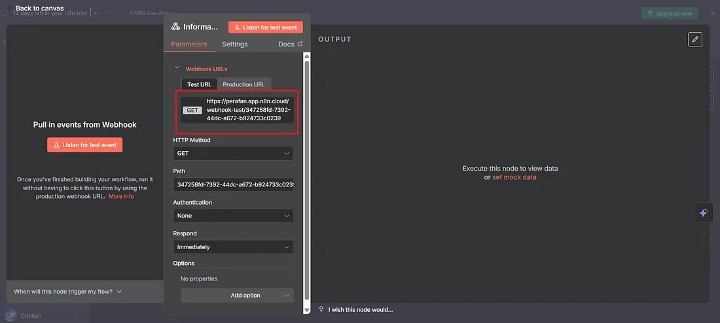Open the Respond dropdown set to Immediately
Image resolution: width=720 pixels, height=323 pixels.
tap(233, 247)
